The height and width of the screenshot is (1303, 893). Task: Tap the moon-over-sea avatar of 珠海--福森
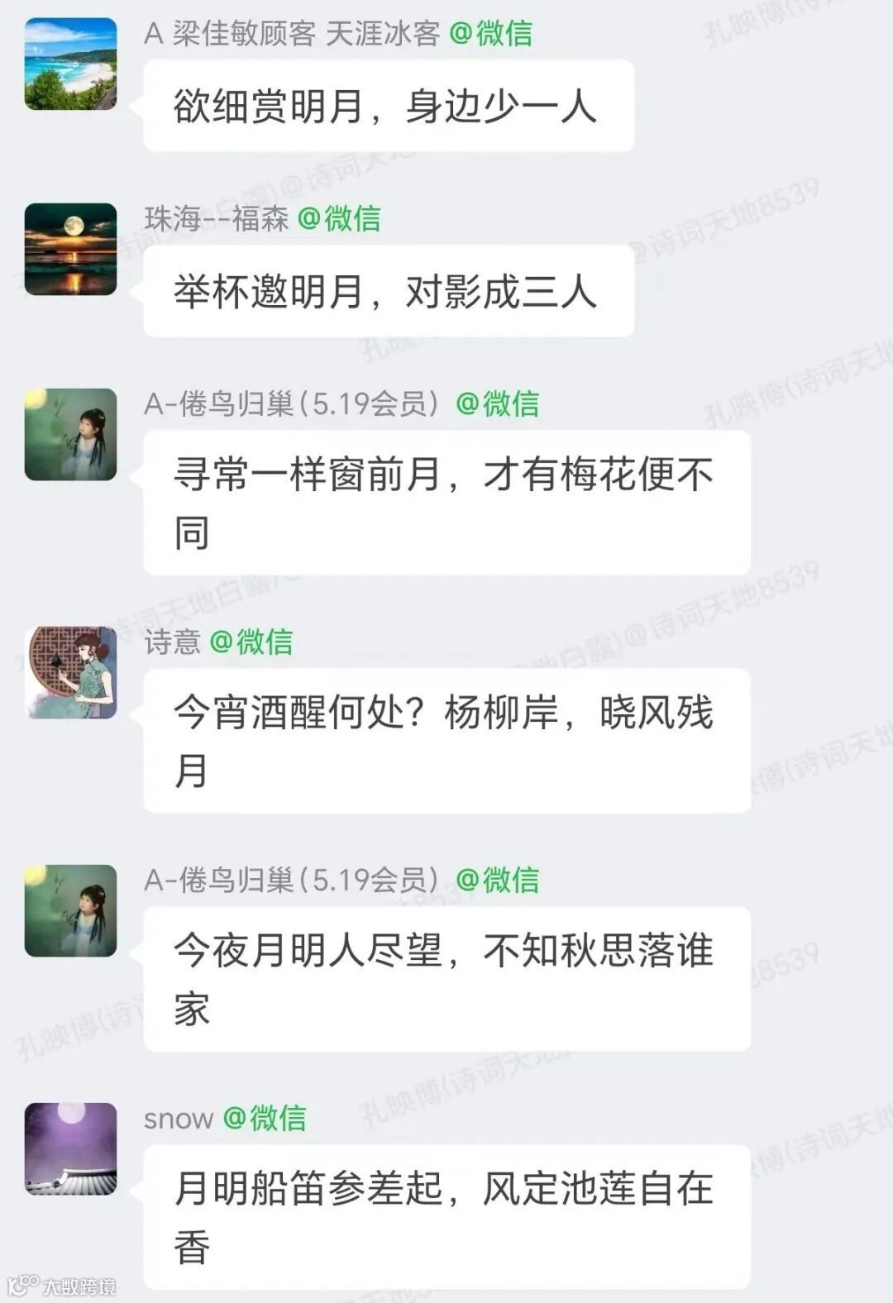[x=71, y=250]
